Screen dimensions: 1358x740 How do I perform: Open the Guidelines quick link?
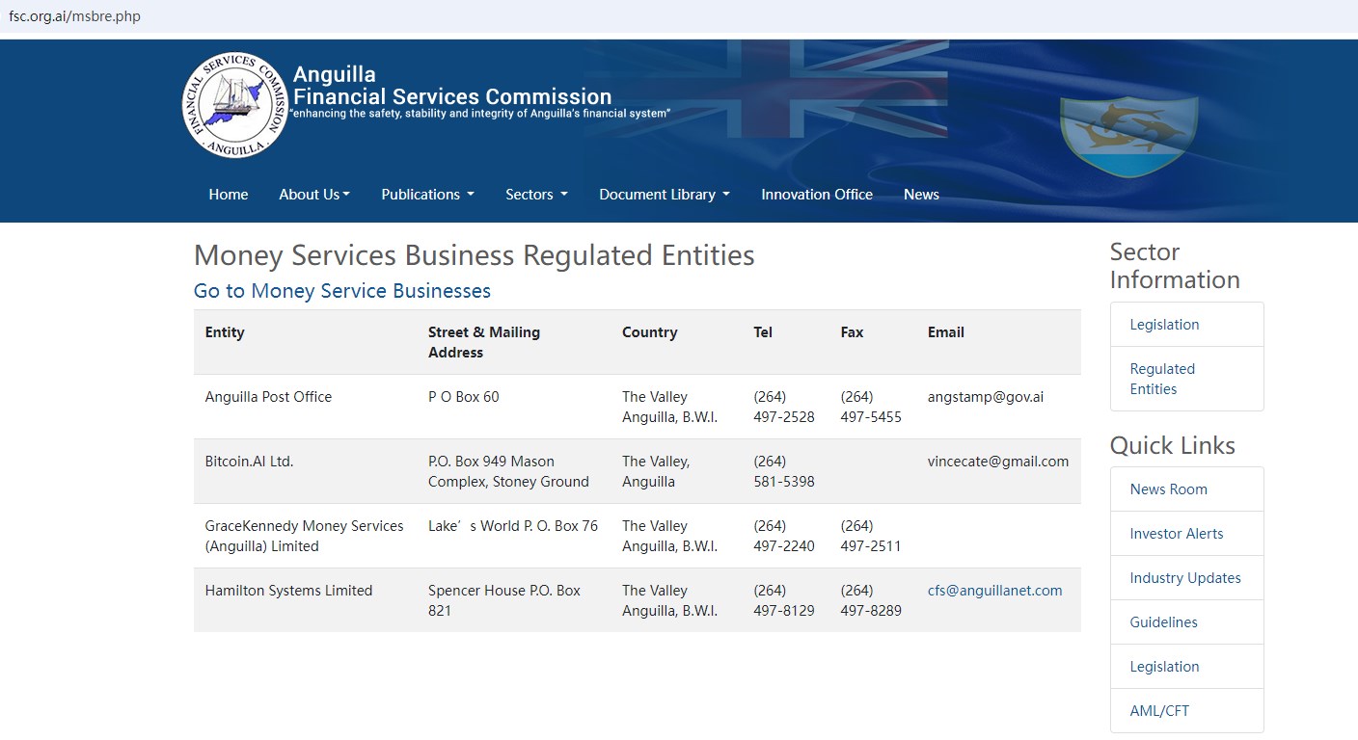tap(1163, 622)
